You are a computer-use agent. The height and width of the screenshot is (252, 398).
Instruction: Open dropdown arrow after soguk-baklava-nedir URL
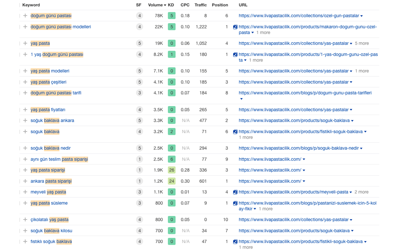pyautogui.click(x=361, y=149)
